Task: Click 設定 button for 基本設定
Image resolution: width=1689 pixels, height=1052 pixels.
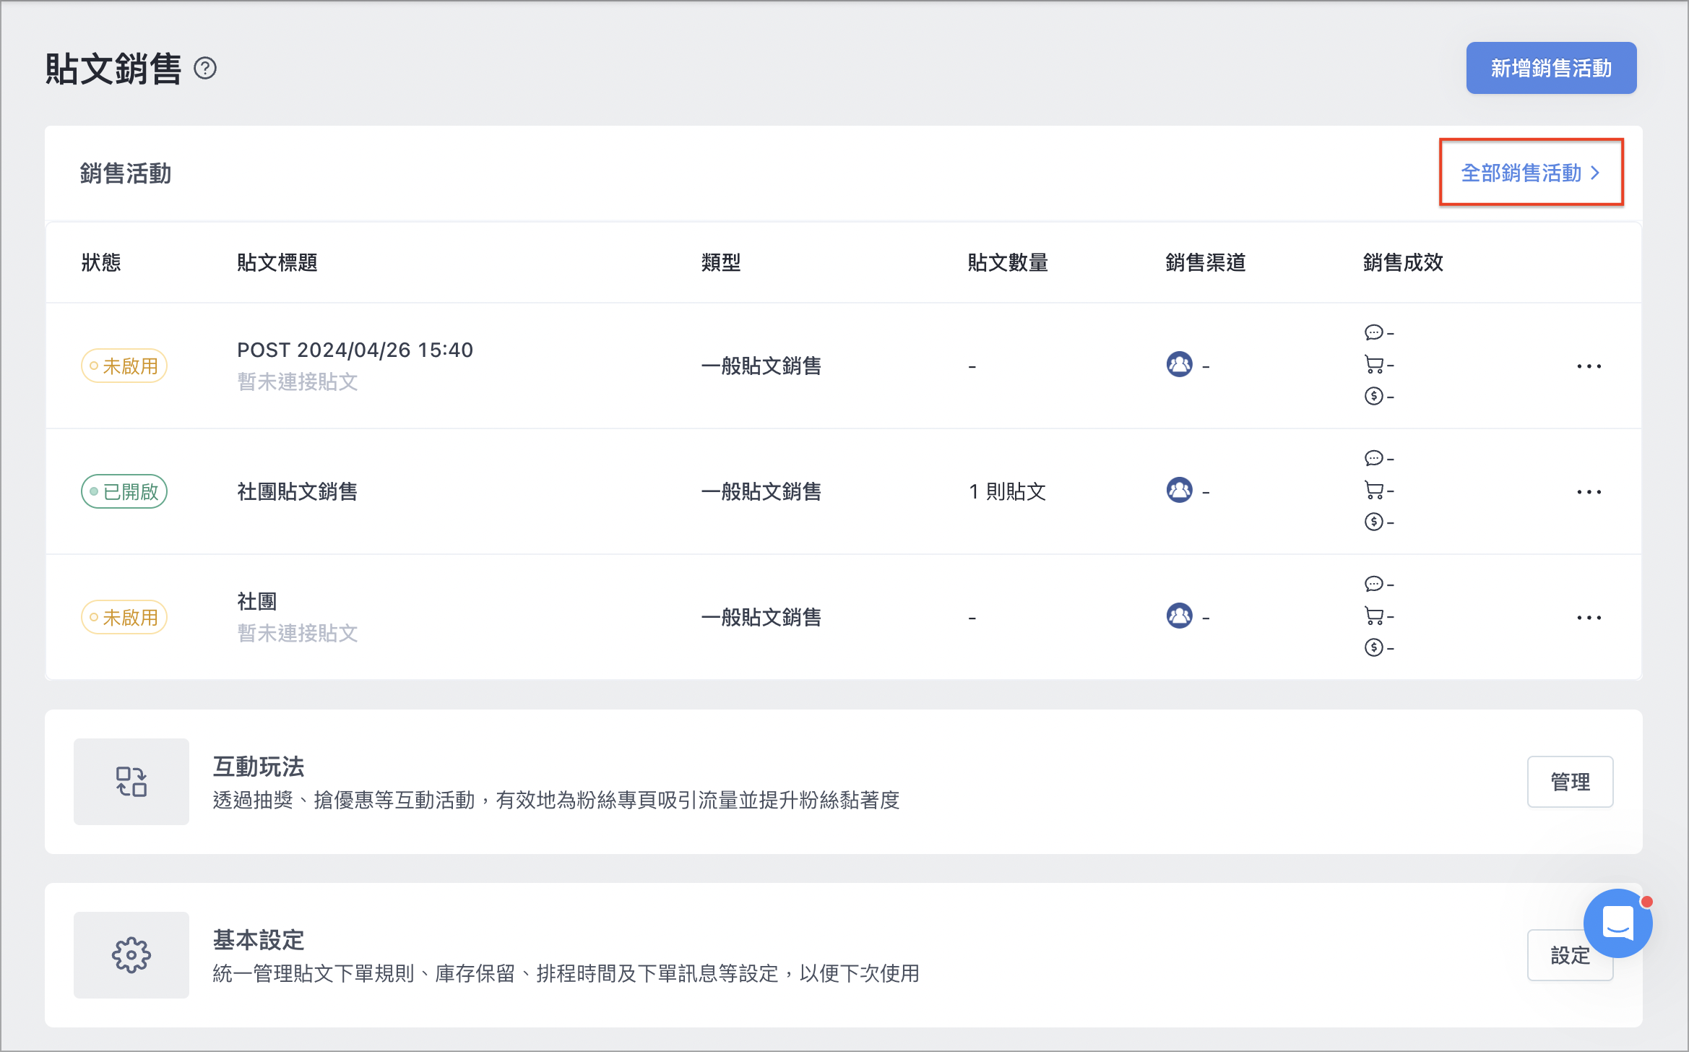Action: point(1570,955)
